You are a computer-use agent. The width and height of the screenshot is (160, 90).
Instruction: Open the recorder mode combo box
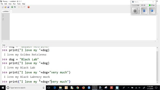point(135,5)
